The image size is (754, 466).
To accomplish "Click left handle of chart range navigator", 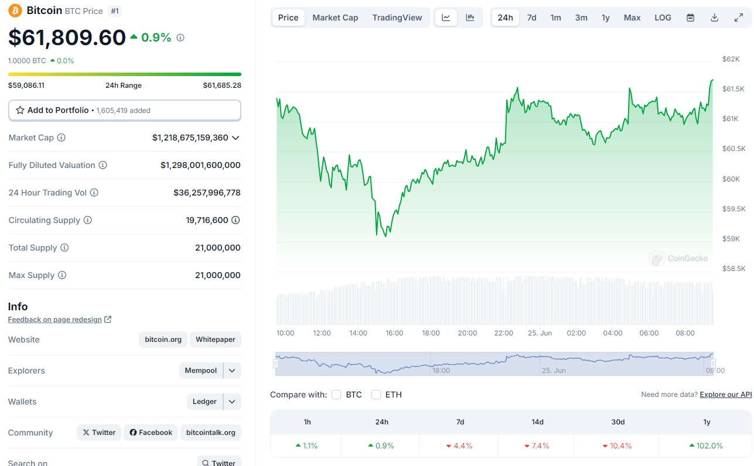I will point(275,364).
